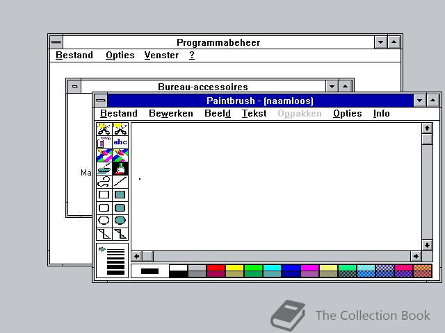Select the straight Line tool
The height and width of the screenshot is (333, 445).
point(120,182)
